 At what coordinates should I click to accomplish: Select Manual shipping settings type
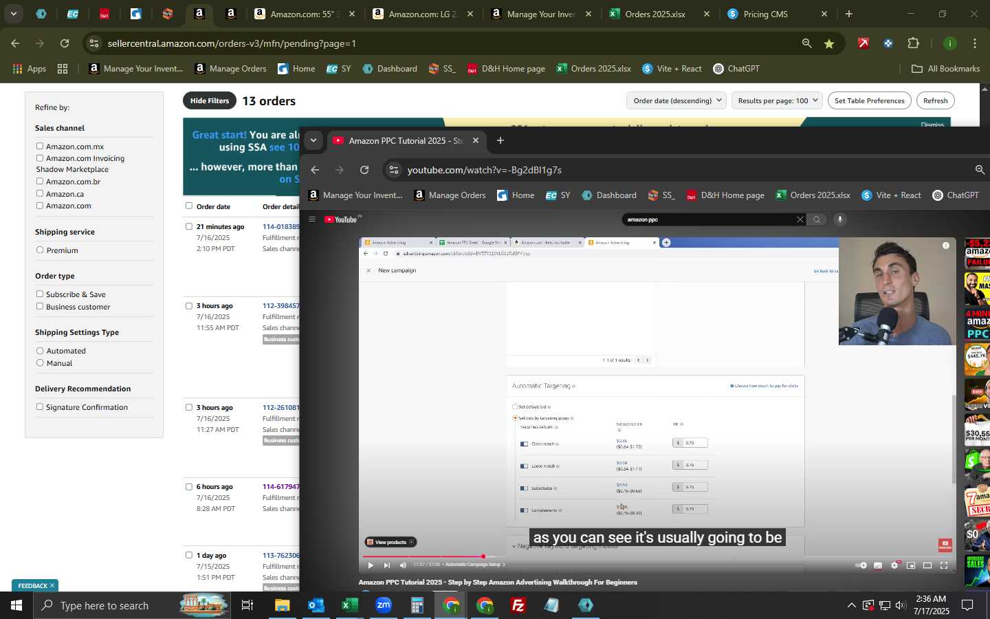pos(40,362)
